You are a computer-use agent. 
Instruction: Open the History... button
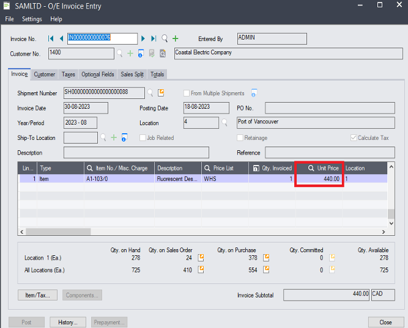(x=68, y=323)
